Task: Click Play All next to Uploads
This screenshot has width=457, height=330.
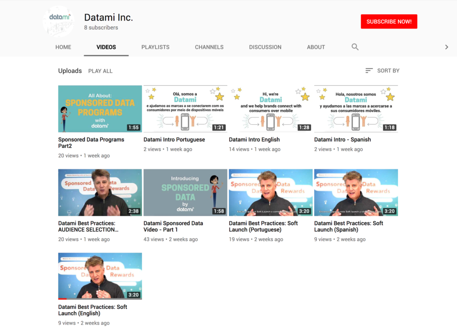Action: 100,71
